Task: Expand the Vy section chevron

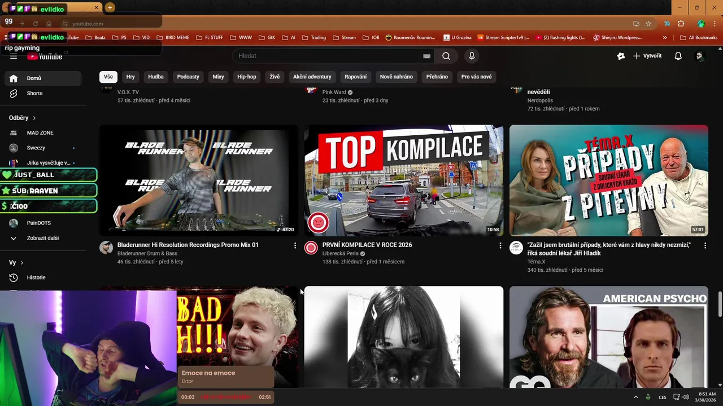Action: coord(21,263)
